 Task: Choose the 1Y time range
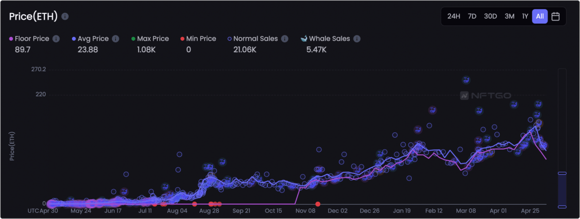[x=525, y=16]
